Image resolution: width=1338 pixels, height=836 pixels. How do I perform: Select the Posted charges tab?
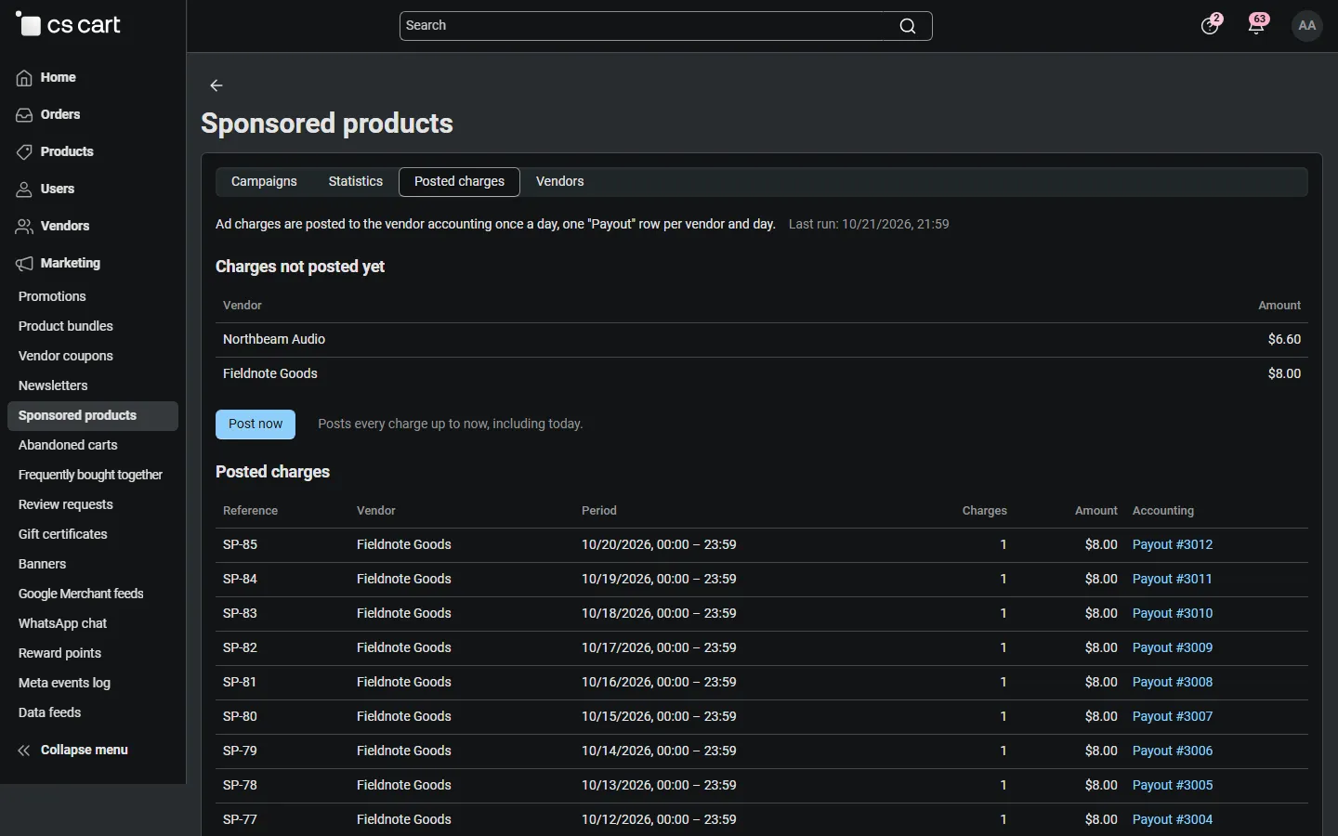[459, 181]
